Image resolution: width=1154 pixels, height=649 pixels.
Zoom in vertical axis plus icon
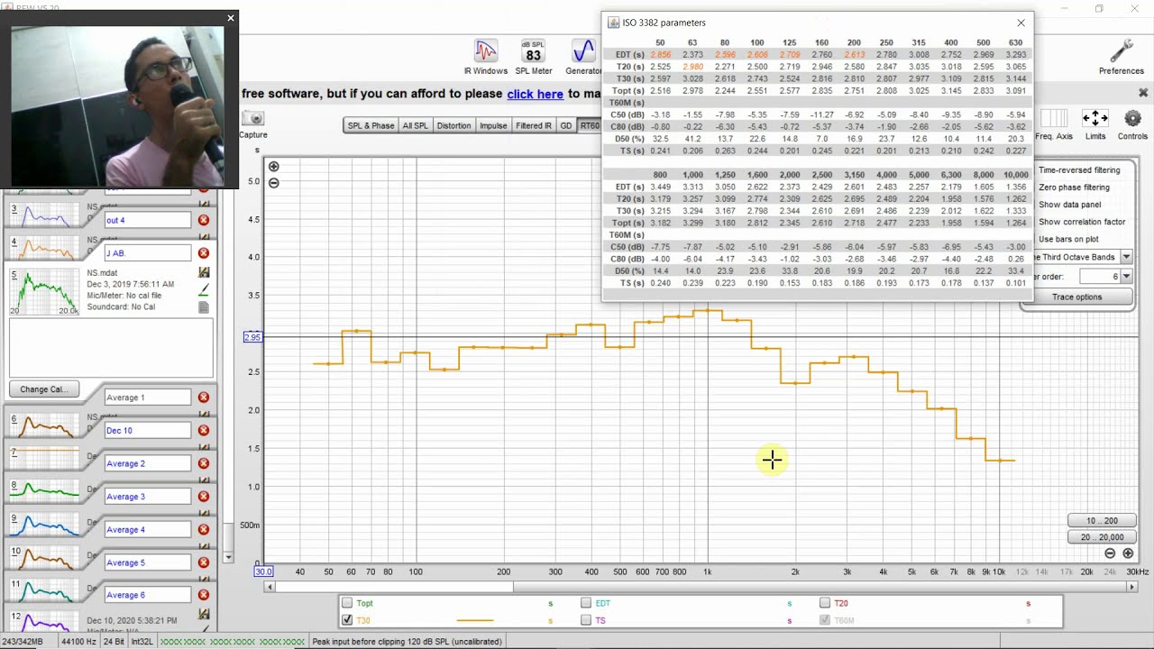(x=274, y=167)
